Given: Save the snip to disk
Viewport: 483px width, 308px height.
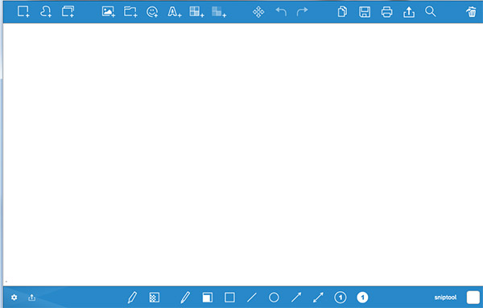Looking at the screenshot, I should point(365,12).
